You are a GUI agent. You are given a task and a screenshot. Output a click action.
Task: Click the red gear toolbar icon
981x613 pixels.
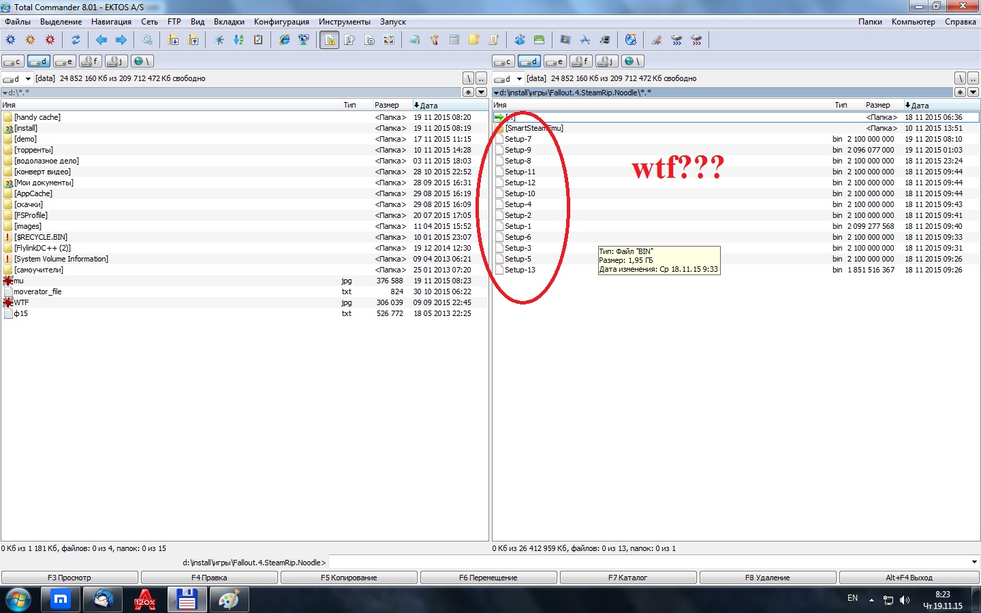[x=50, y=40]
